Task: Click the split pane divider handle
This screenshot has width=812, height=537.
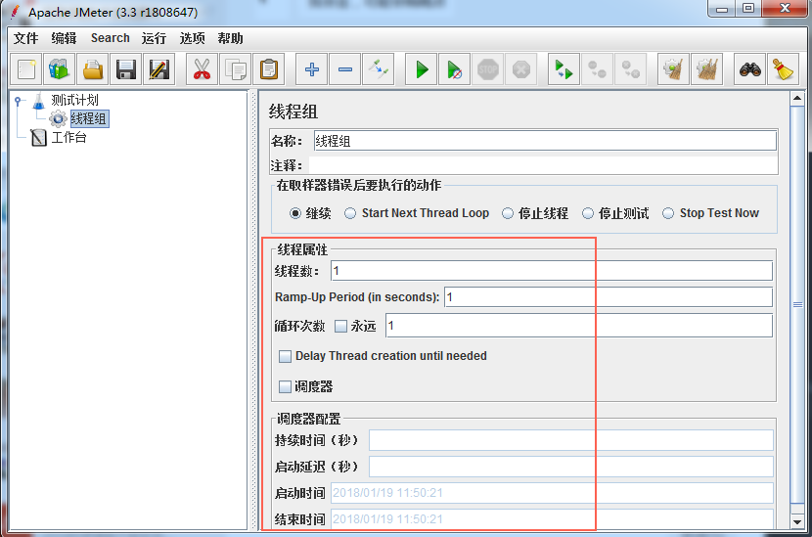Action: click(253, 310)
